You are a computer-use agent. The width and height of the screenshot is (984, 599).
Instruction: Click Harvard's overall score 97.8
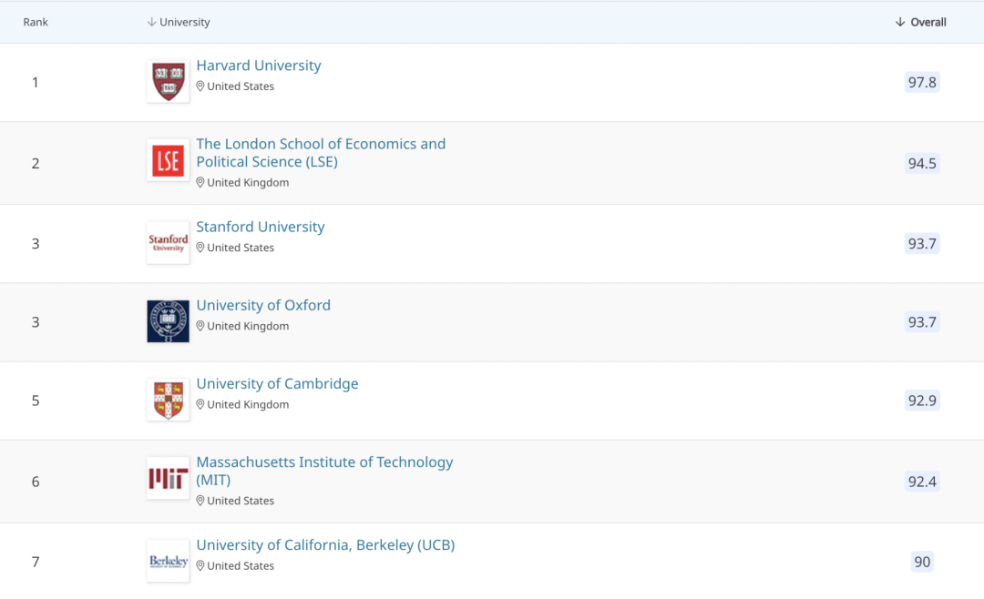pos(922,82)
